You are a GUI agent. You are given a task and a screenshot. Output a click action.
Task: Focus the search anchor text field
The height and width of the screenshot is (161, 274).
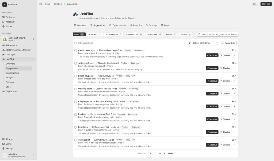click(218, 34)
